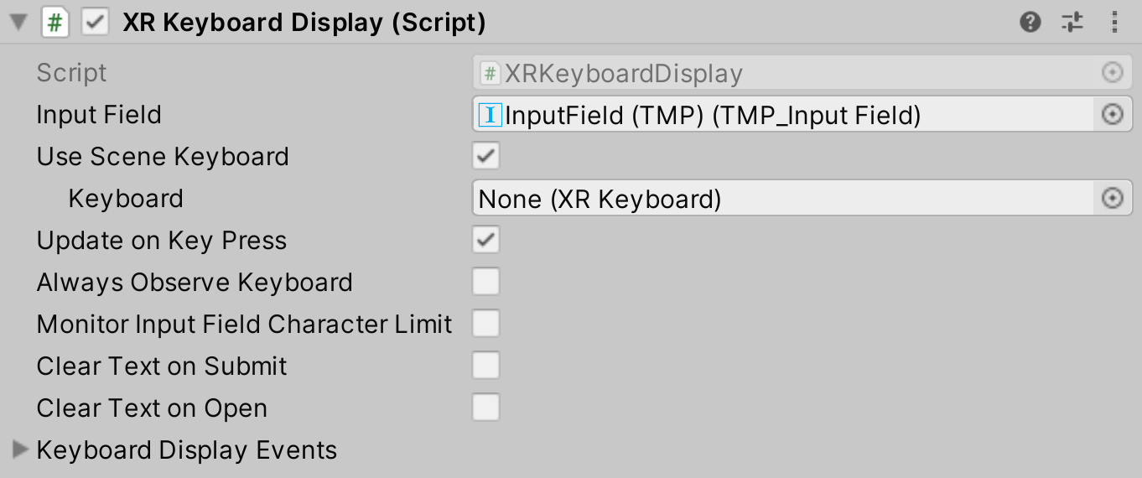Enable Monitor Input Field Character Limit
Viewport: 1142px width, 478px height.
(x=486, y=324)
